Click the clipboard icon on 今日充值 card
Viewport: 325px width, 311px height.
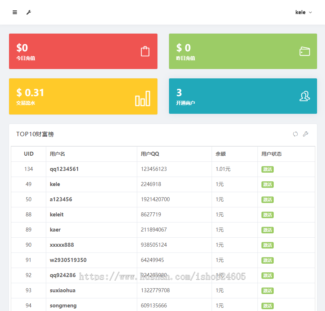[145, 51]
